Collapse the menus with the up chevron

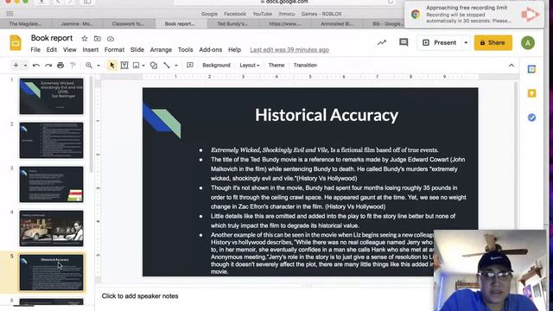coord(512,66)
